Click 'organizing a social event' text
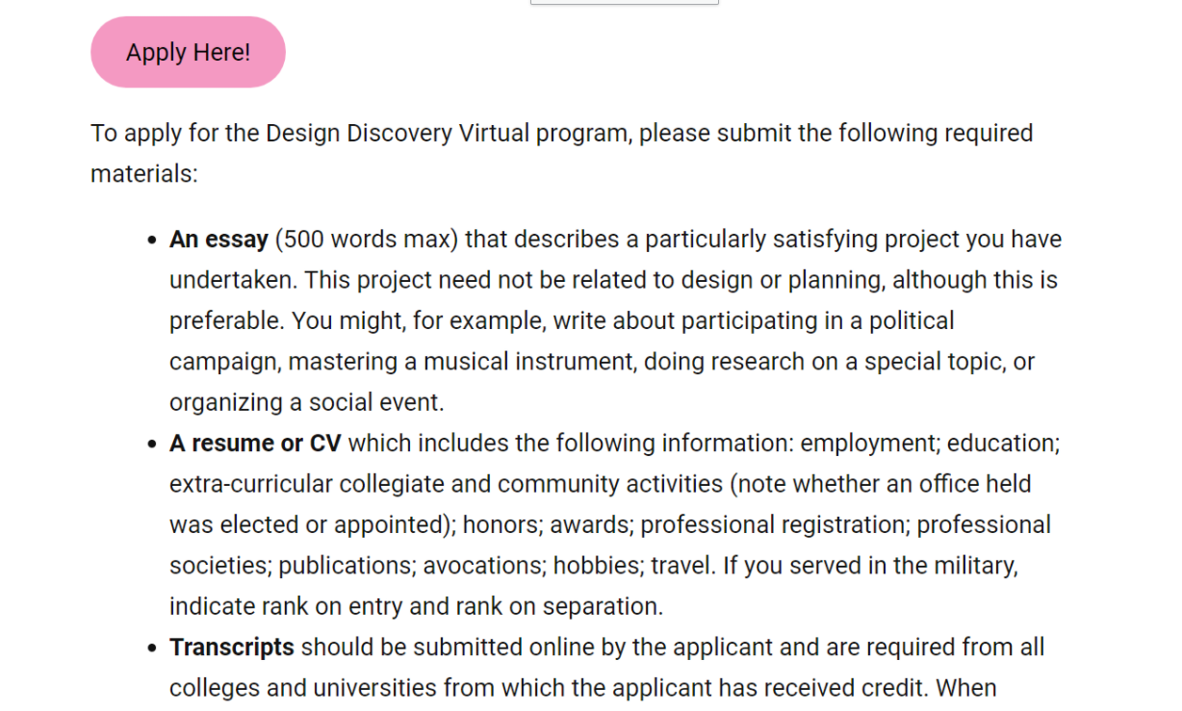This screenshot has height=711, width=1182. [306, 402]
